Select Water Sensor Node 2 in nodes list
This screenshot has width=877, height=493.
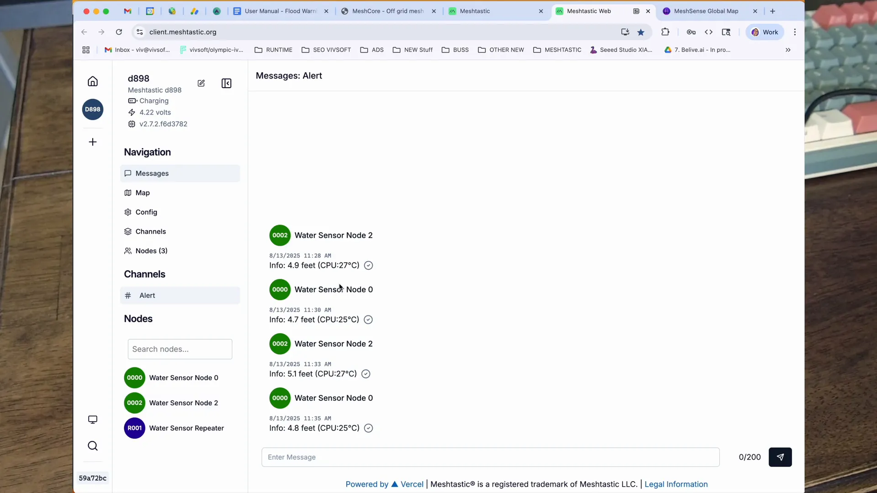tap(171, 403)
